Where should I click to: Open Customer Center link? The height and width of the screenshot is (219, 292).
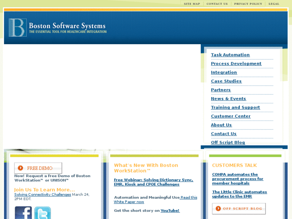tap(231, 116)
